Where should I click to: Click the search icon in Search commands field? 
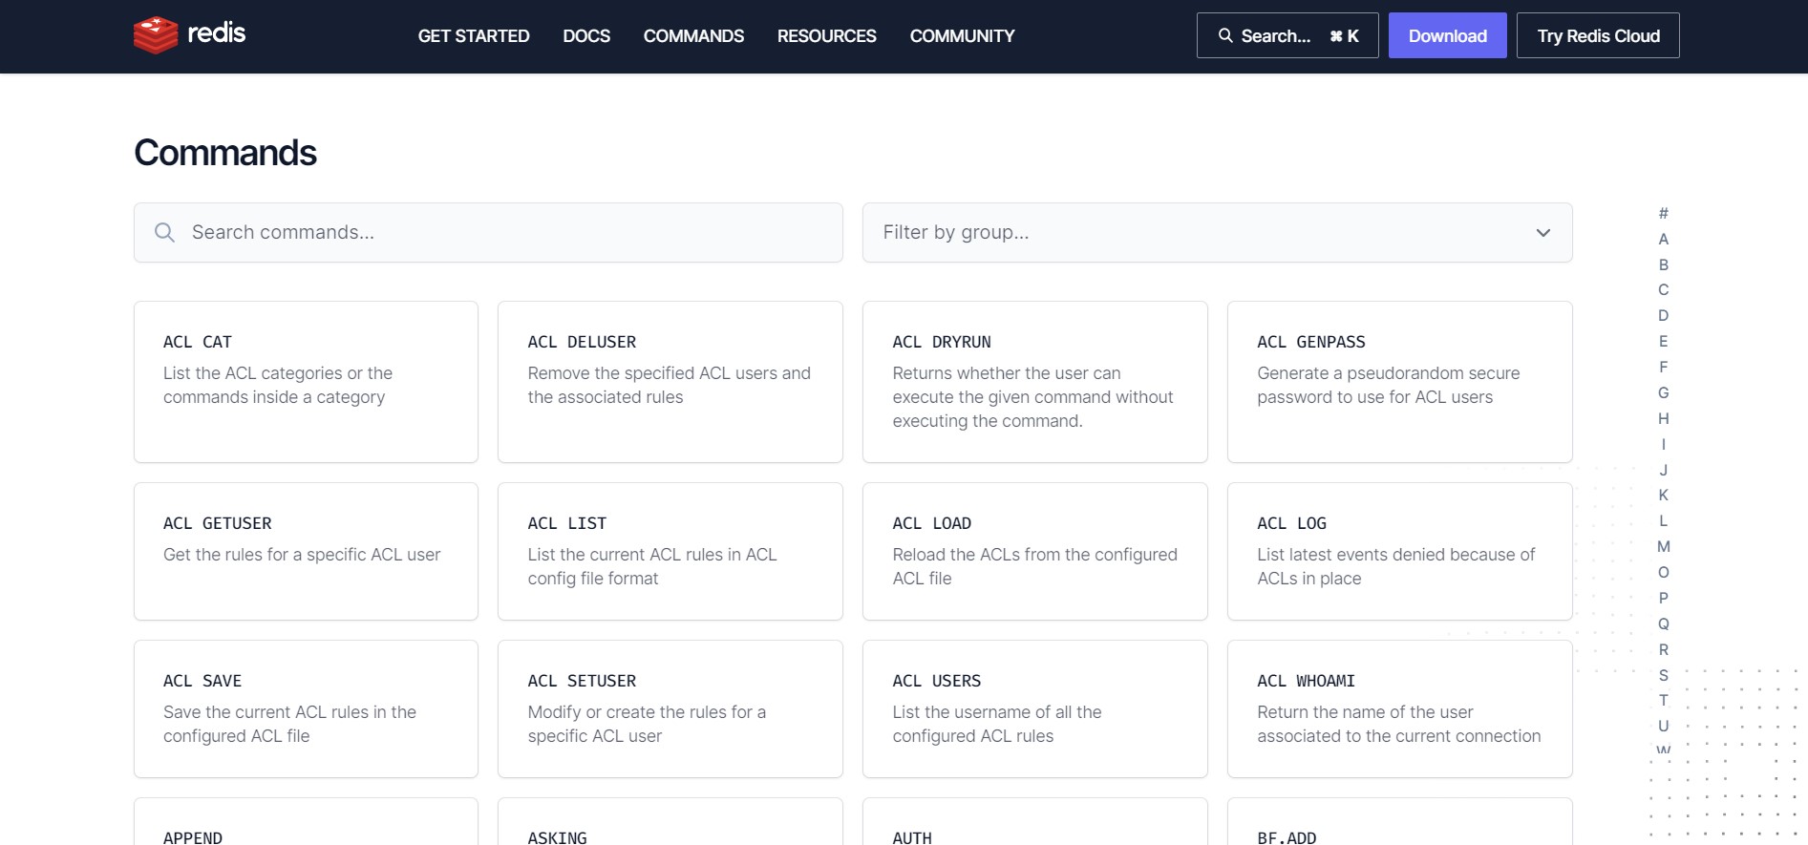(x=164, y=233)
